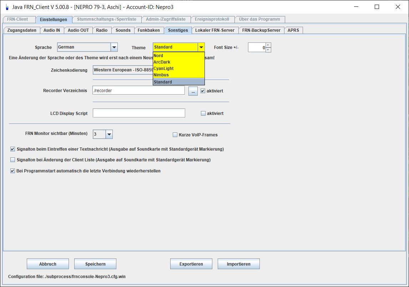Click the Java FRN Client title icon

(x=7, y=7)
